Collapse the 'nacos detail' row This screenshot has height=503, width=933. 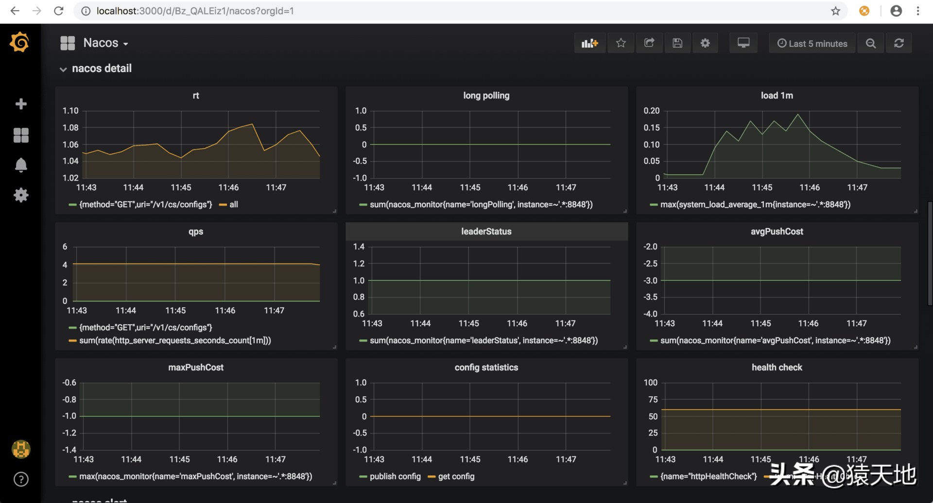(101, 68)
